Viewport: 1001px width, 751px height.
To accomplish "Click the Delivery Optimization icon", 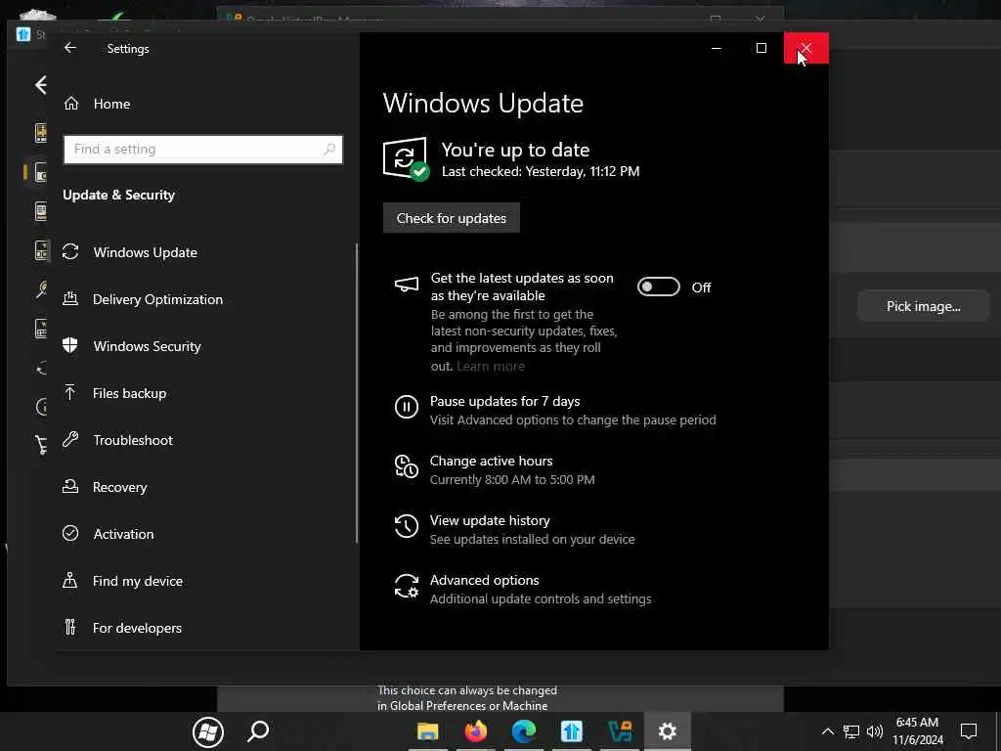I will coord(70,298).
